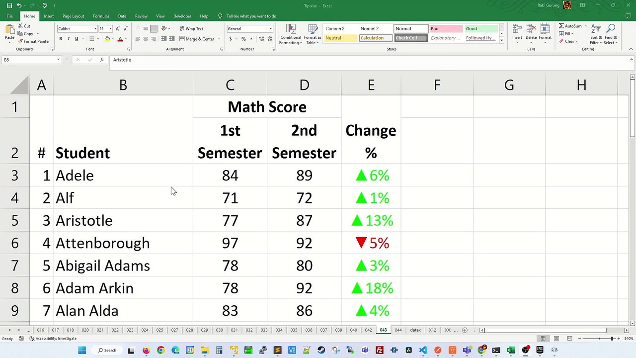Viewport: 636px width, 358px height.
Task: Switch to Page Layout view icon
Action: click(556, 339)
